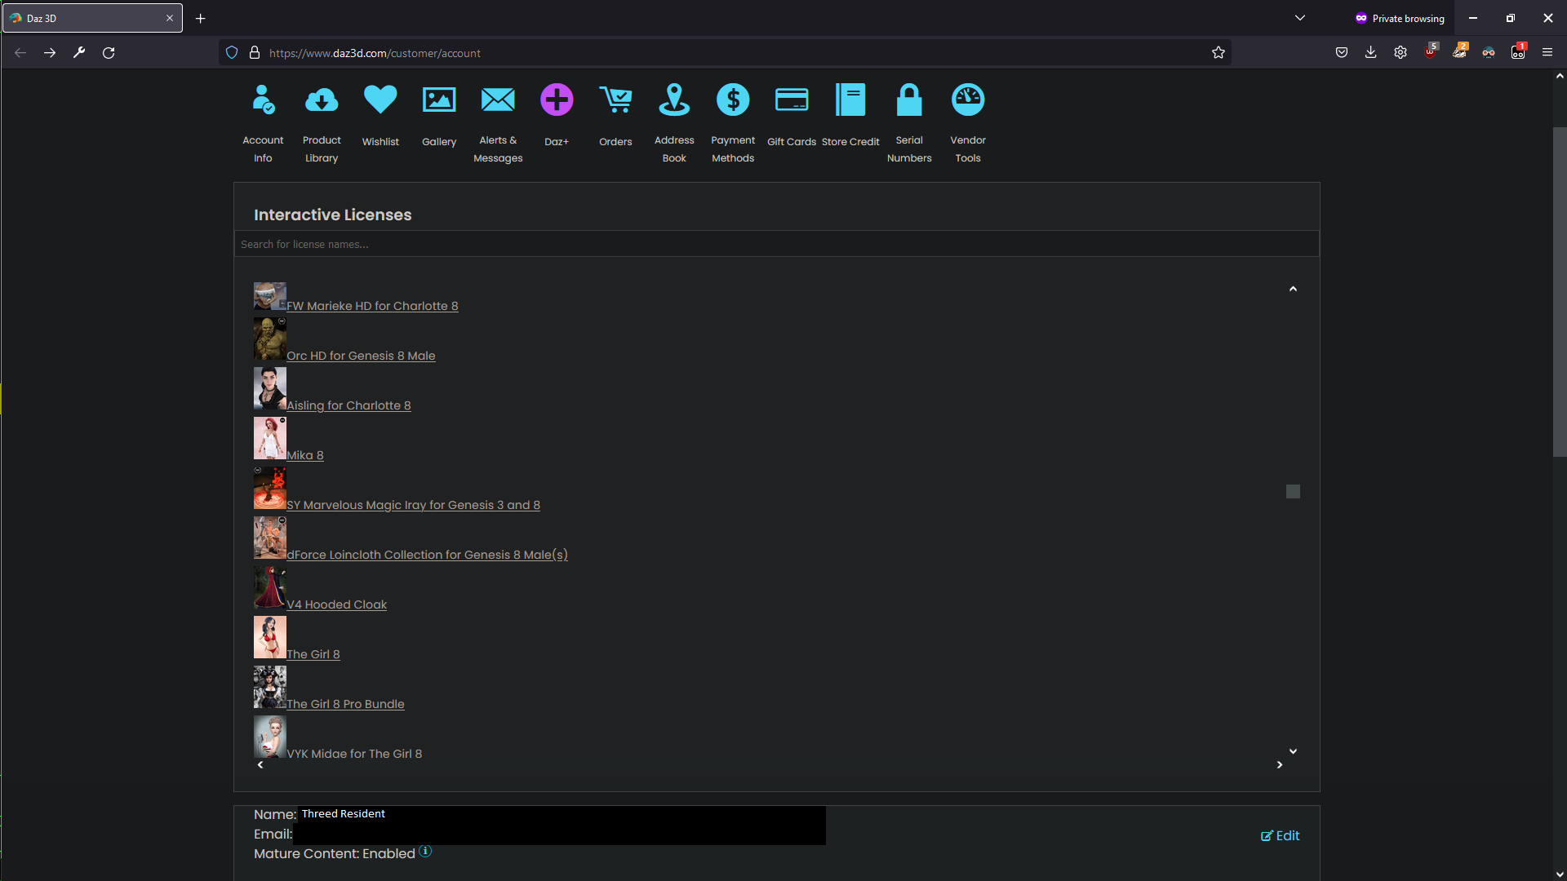Viewport: 1567px width, 881px height.
Task: Open the Orders cart icon
Action: (615, 100)
